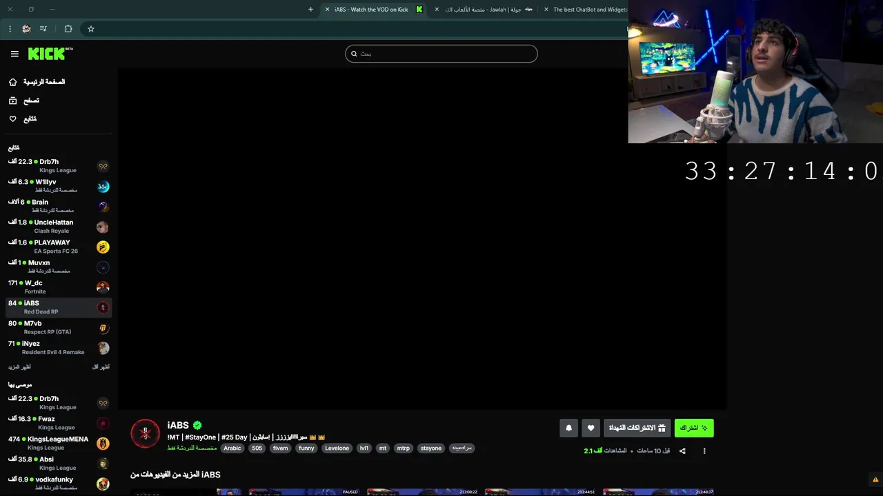The width and height of the screenshot is (883, 496).
Task: Click the green KICK logo
Action: pyautogui.click(x=50, y=54)
